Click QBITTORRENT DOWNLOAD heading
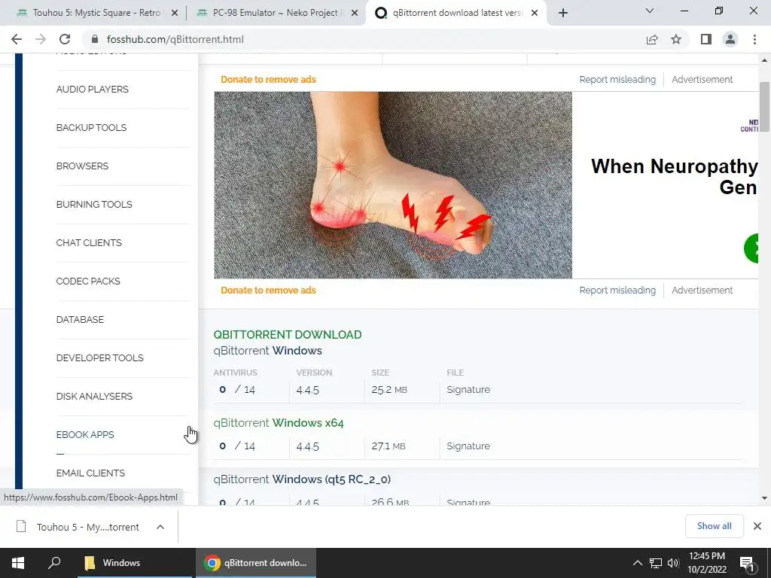The width and height of the screenshot is (771, 578). [x=287, y=335]
